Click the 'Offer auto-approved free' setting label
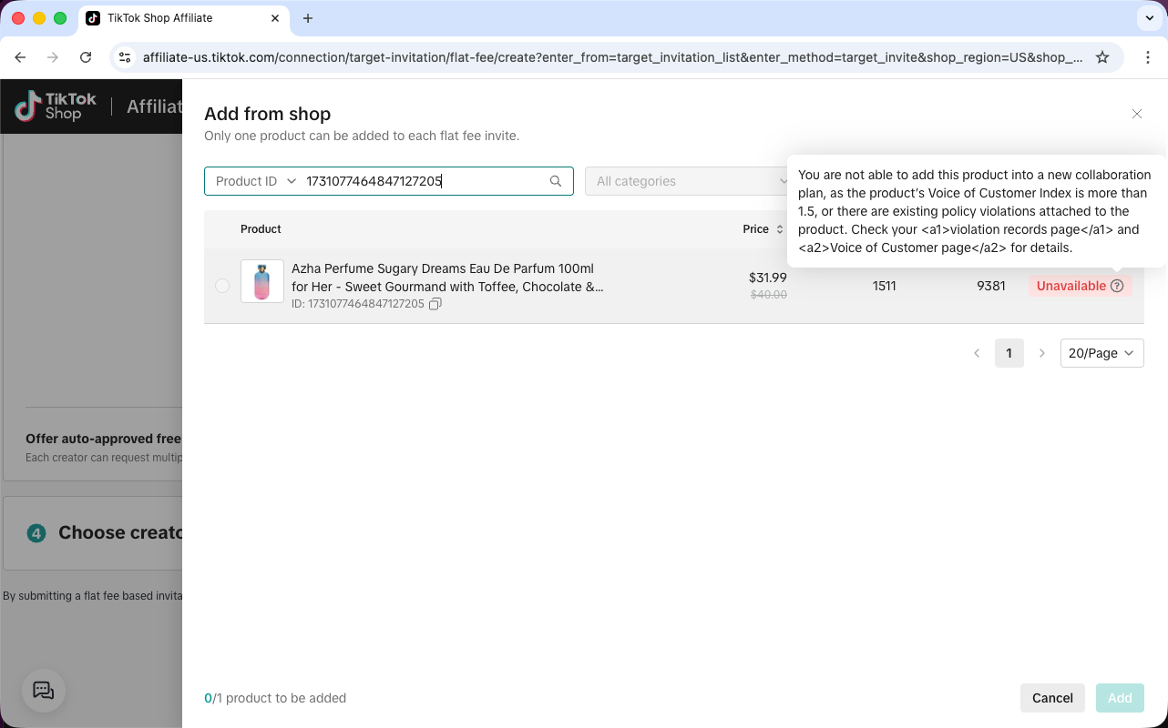The image size is (1168, 728). pyautogui.click(x=104, y=439)
